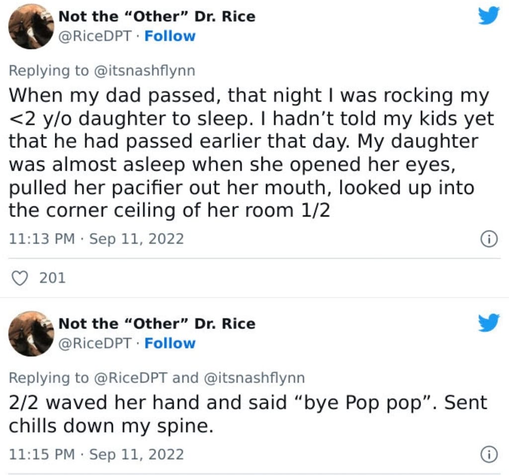Open display name on second tweet
The image size is (509, 475).
(157, 323)
